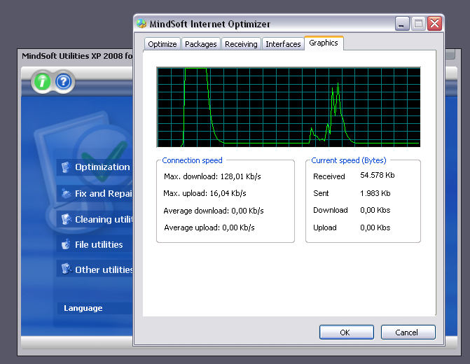Click the Received value '54.578 Kb'
Image resolution: width=470 pixels, height=364 pixels.
click(x=378, y=175)
